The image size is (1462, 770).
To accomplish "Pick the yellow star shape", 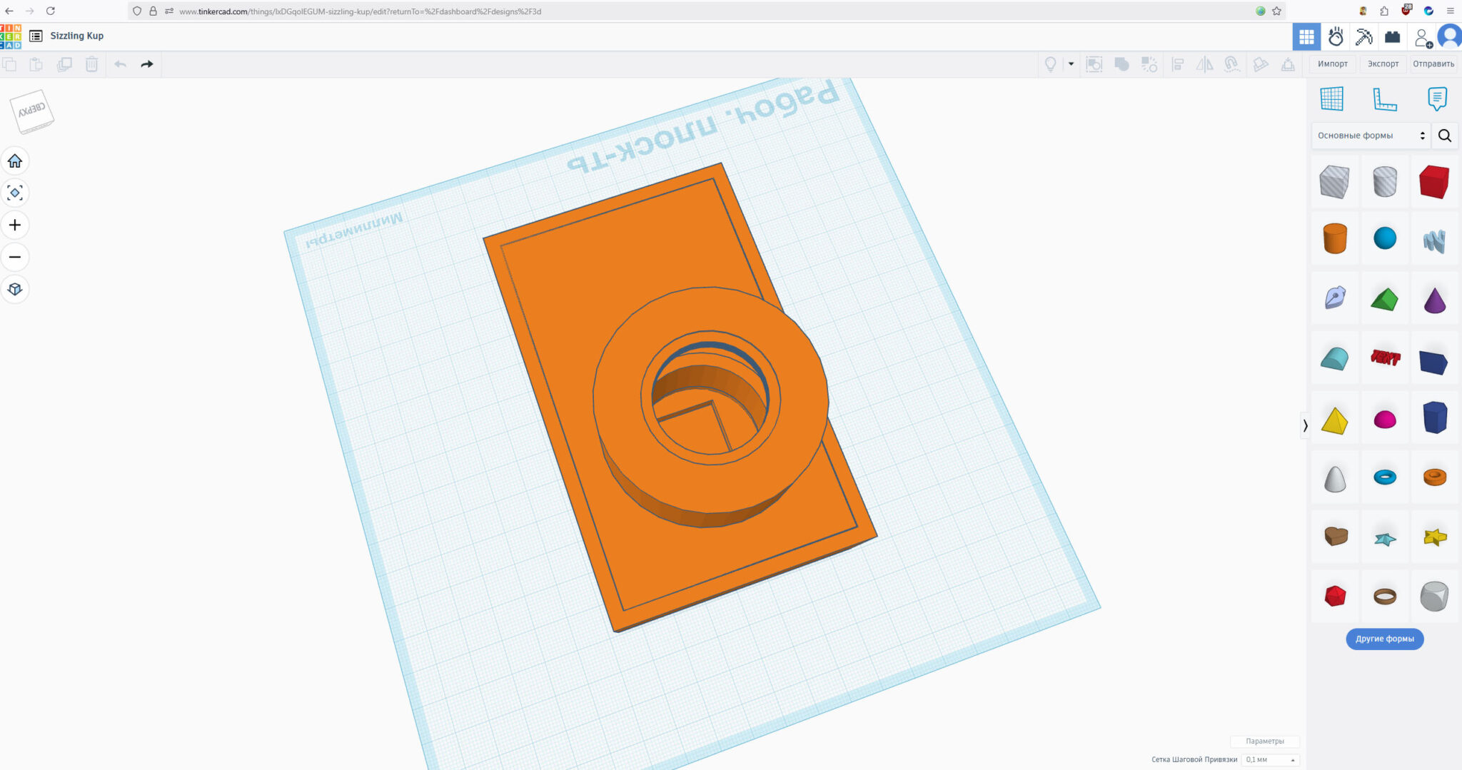I will pyautogui.click(x=1434, y=537).
